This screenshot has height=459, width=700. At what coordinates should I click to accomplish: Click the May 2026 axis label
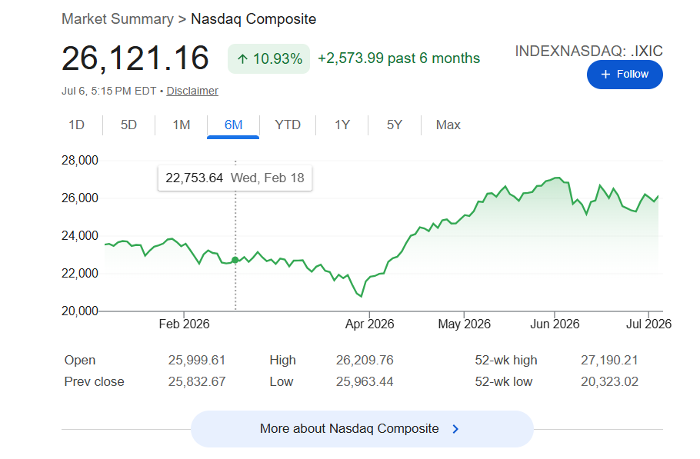pyautogui.click(x=465, y=324)
